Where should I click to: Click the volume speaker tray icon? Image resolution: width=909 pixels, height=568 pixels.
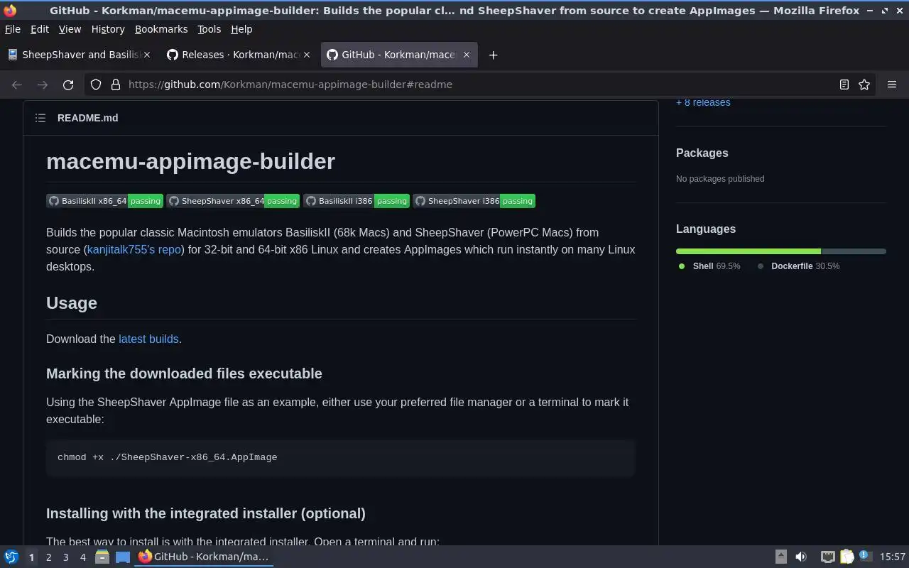[x=801, y=557]
